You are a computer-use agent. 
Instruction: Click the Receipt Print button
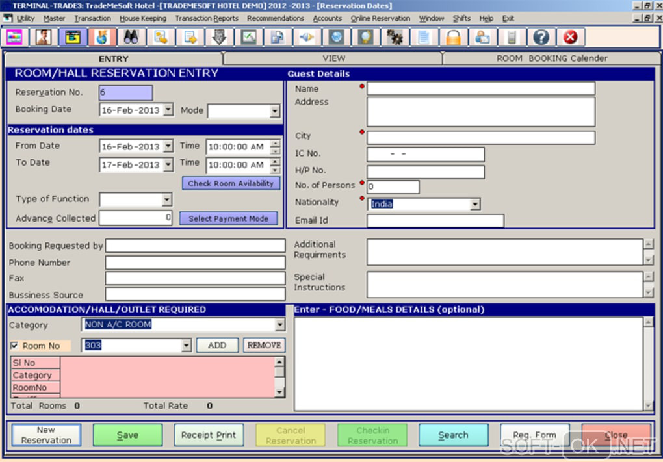[209, 435]
